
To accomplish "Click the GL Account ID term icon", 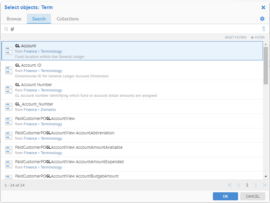I will pos(9,70).
